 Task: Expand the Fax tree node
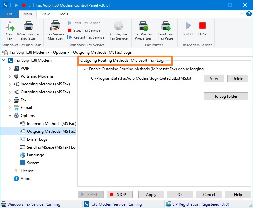coord(10,100)
